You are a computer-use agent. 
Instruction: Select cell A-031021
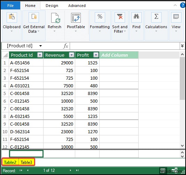pyautogui.click(x=26, y=86)
